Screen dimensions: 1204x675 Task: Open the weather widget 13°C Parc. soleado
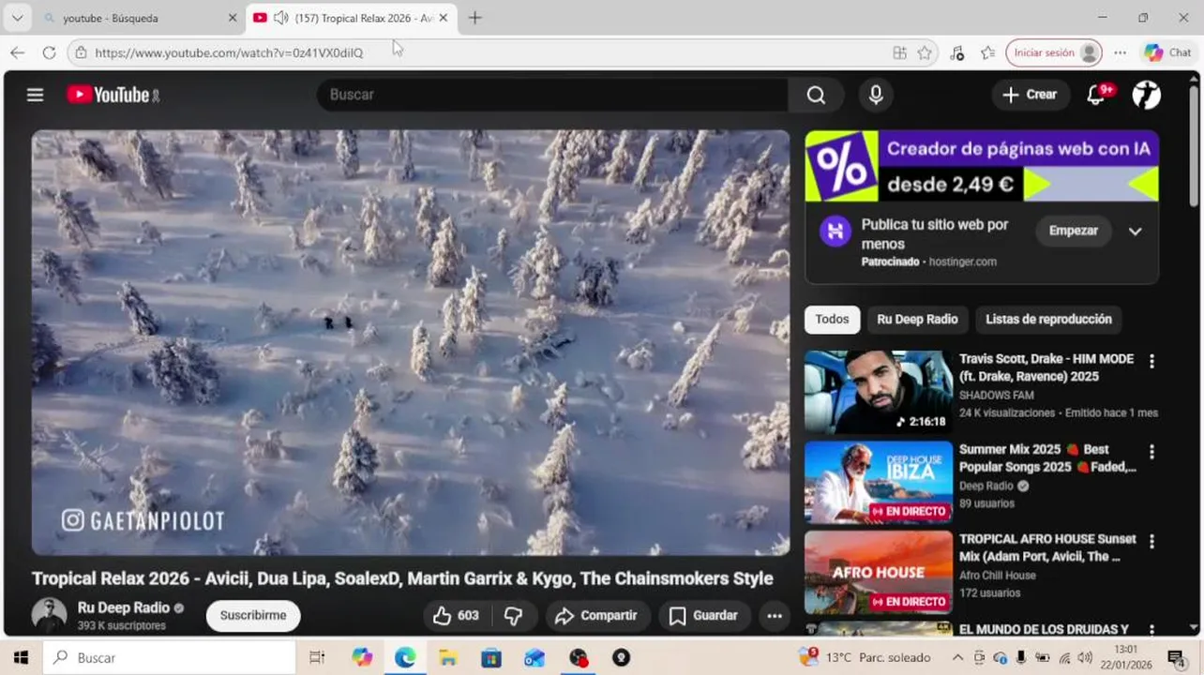[865, 657]
